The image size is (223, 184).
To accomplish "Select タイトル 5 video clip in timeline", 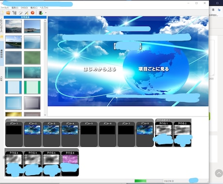I will (x=51, y=164).
